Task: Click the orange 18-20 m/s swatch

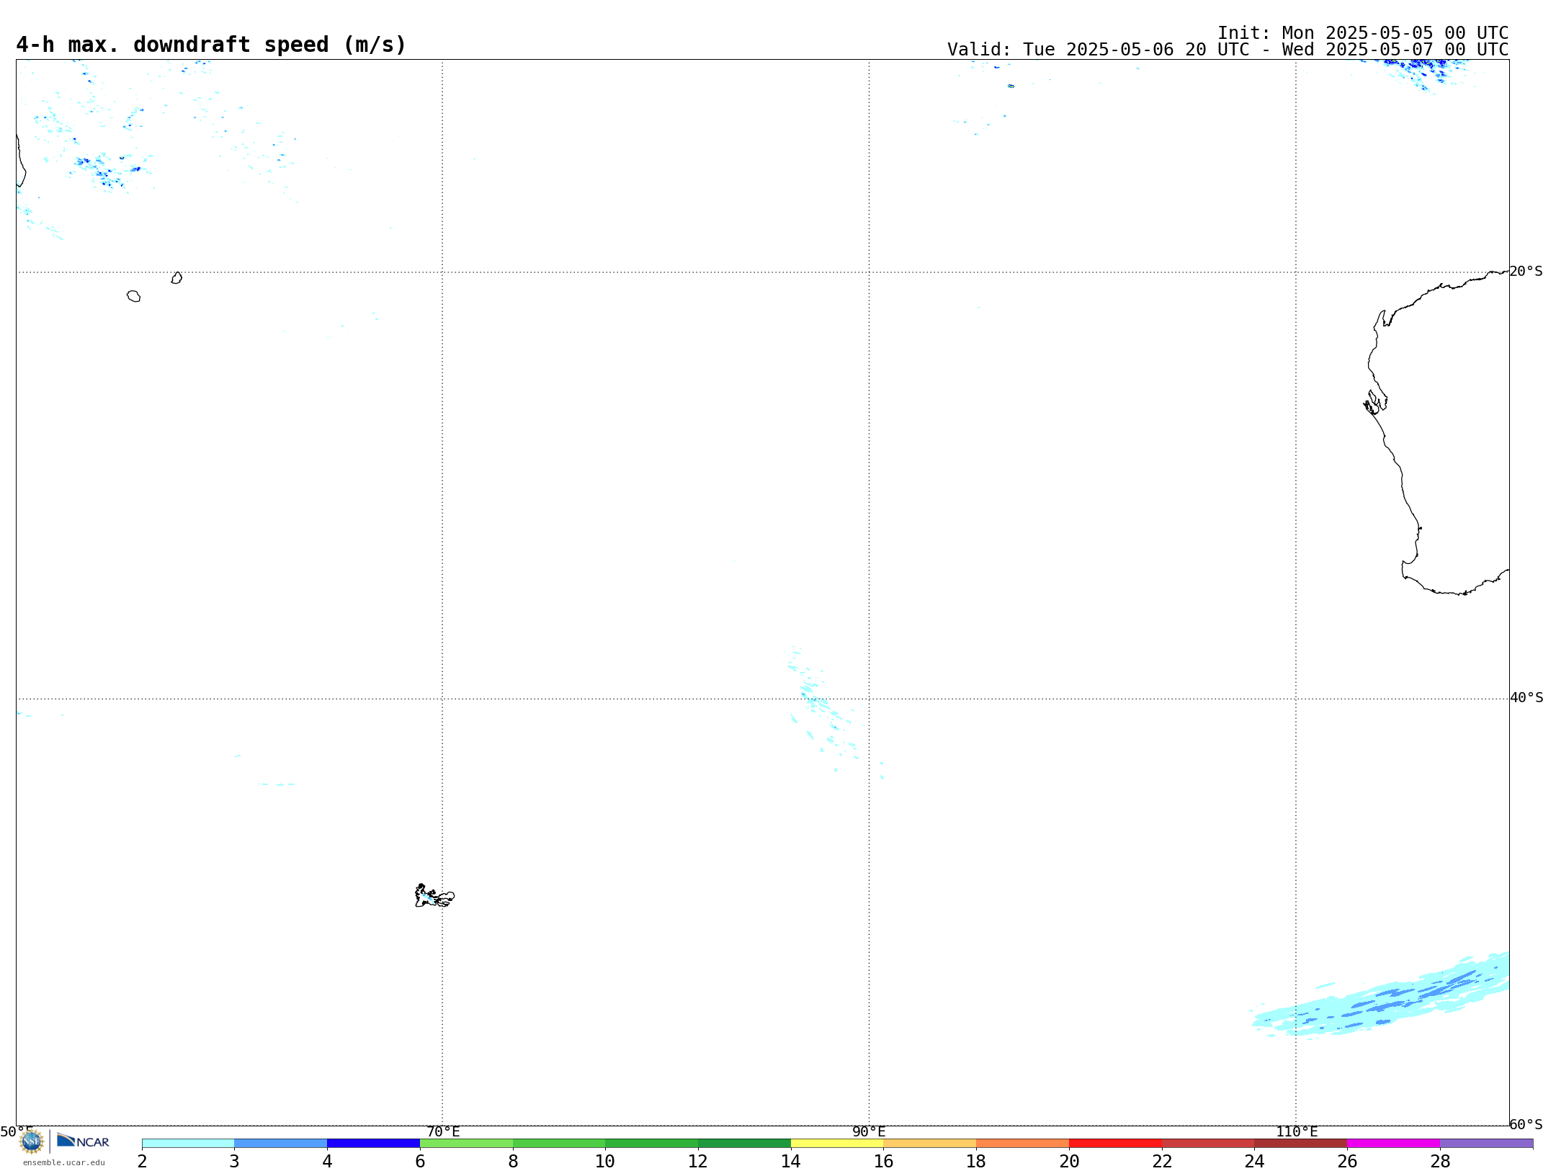Action: (1022, 1144)
